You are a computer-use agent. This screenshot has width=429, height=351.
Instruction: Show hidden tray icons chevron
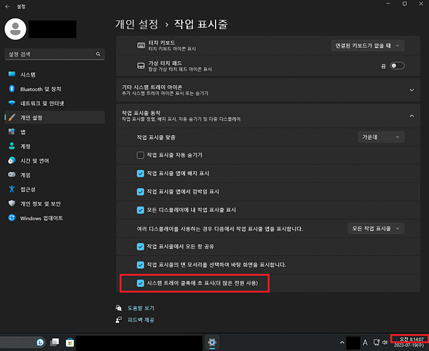tap(341, 342)
